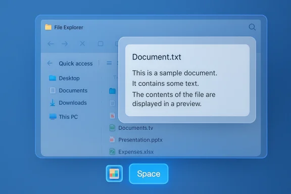
Task: Go forward using the toolbar right arrow
Action: click(x=65, y=44)
